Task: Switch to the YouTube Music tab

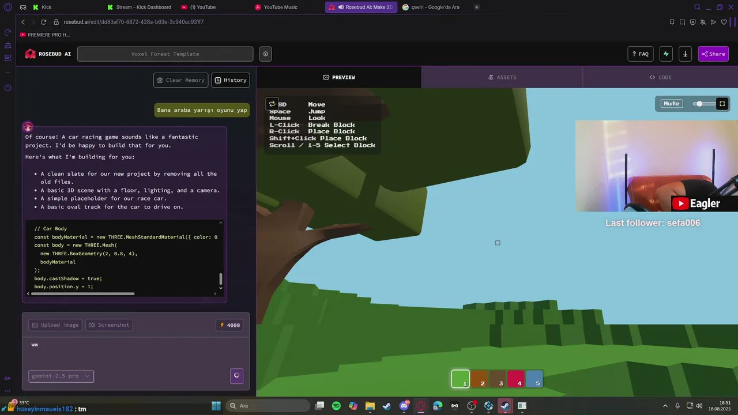Action: [277, 7]
